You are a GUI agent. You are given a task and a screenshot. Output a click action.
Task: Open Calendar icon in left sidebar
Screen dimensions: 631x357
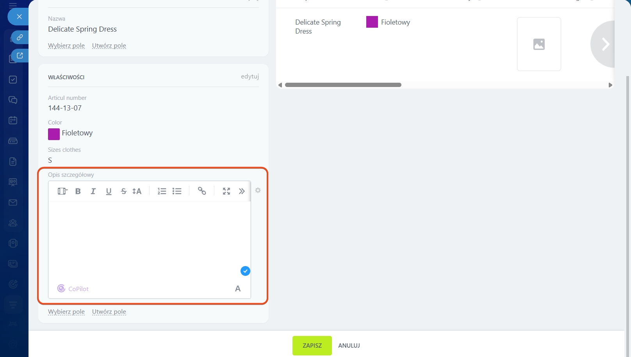[x=13, y=120]
